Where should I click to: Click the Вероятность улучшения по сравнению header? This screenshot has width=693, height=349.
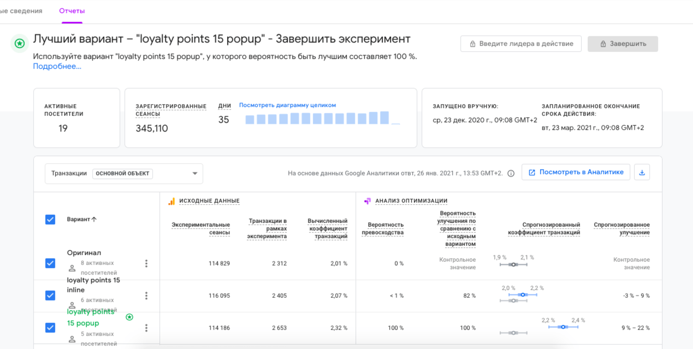(x=456, y=228)
